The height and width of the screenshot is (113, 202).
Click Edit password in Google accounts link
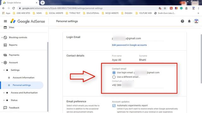click(129, 45)
